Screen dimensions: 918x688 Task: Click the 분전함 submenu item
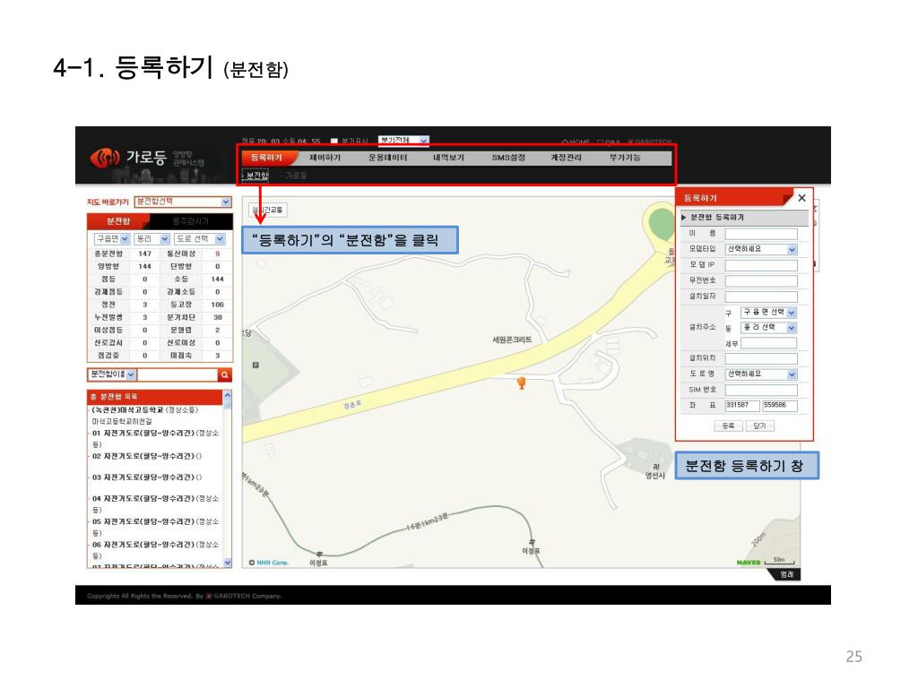tap(255, 176)
